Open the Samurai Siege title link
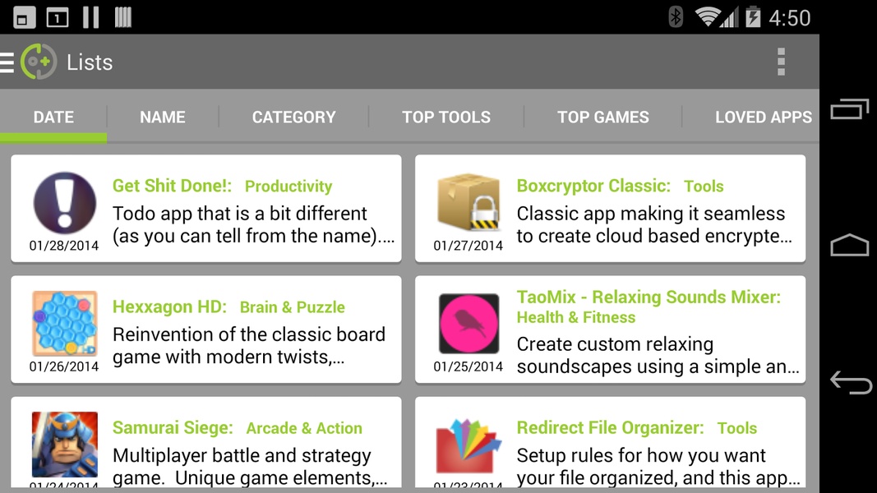 [x=173, y=427]
